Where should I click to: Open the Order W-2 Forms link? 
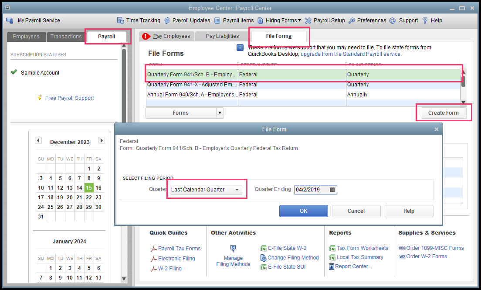(x=427, y=256)
